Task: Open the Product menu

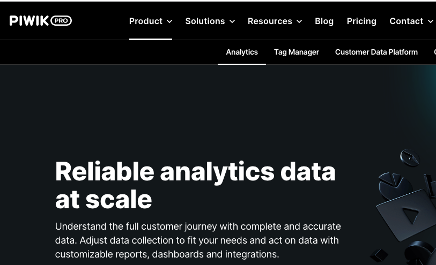Action: tap(151, 21)
